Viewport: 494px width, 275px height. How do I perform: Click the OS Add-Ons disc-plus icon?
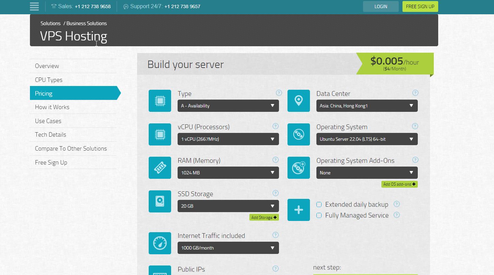pos(299,168)
